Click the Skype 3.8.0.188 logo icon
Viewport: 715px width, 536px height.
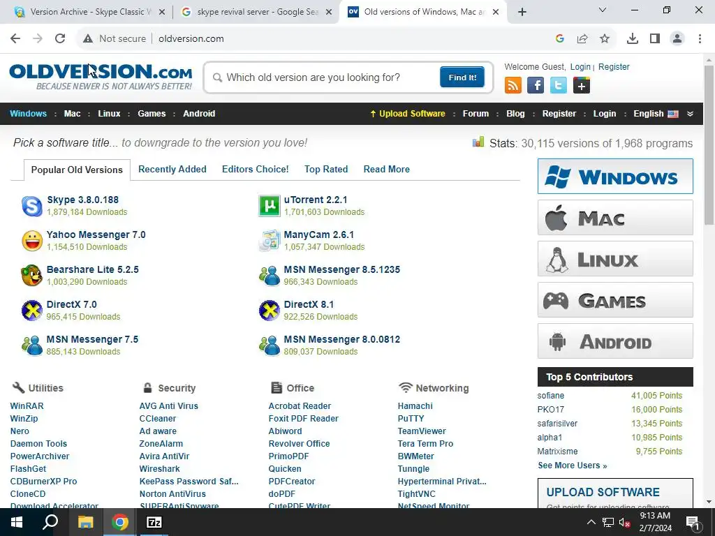32,206
